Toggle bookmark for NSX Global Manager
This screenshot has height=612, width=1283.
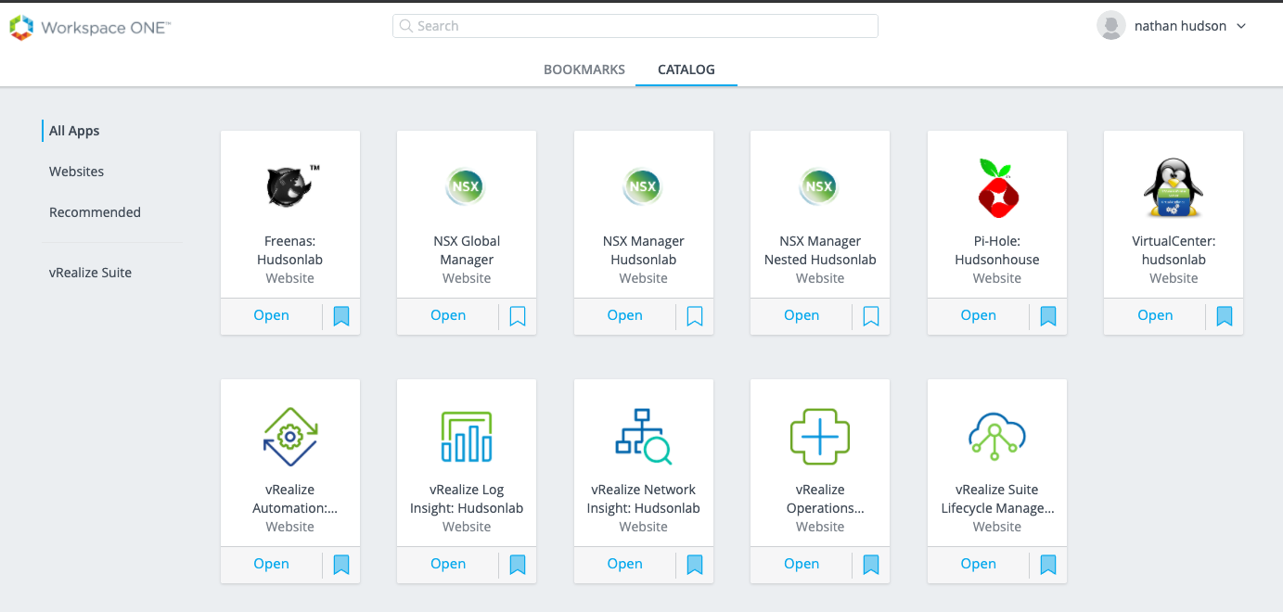518,316
